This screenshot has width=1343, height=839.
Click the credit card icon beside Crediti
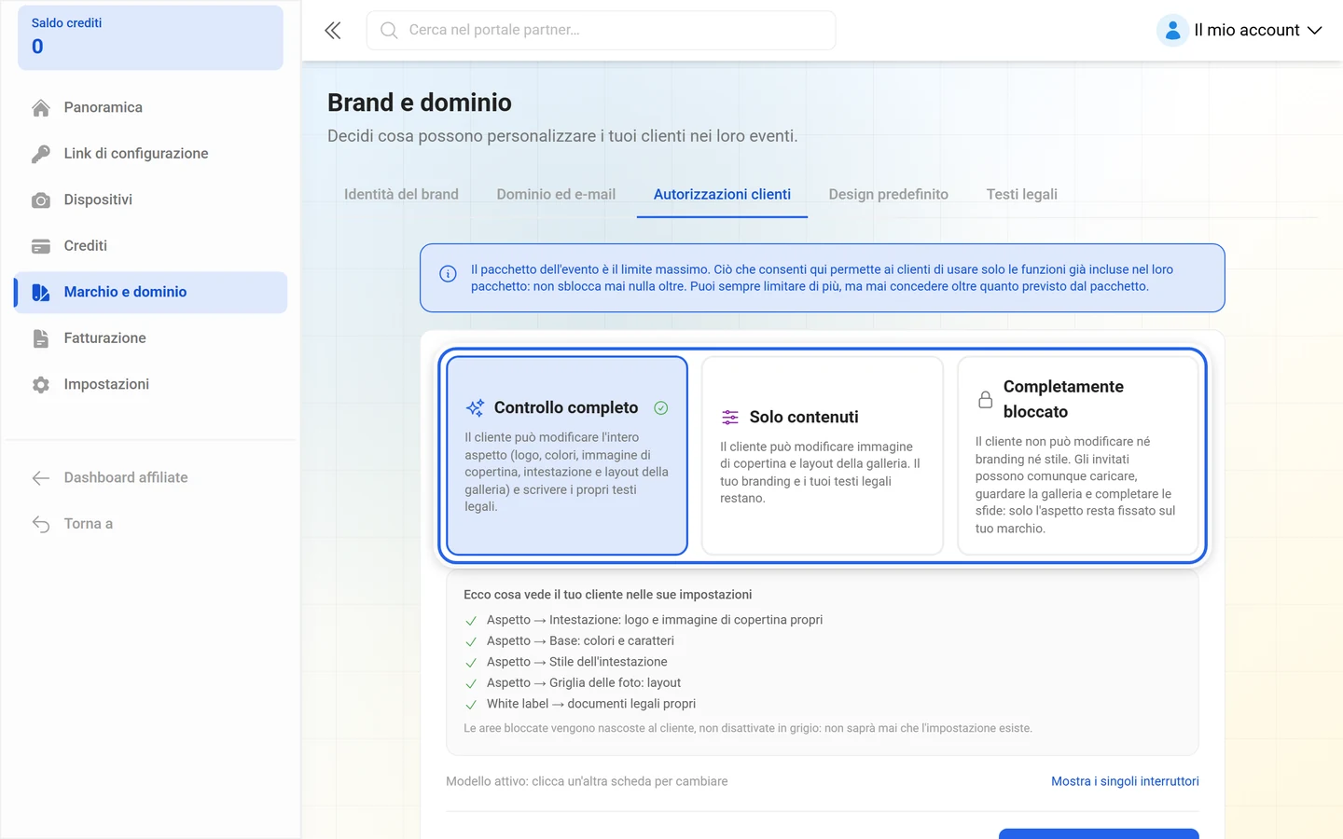point(41,246)
